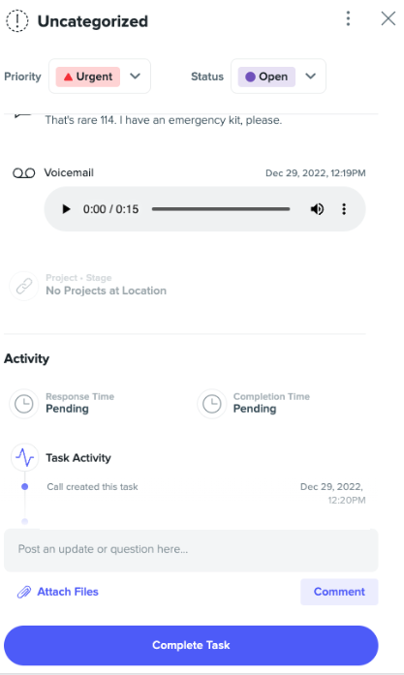Image resolution: width=404 pixels, height=675 pixels.
Task: Click the Complete Task button
Action: (191, 645)
